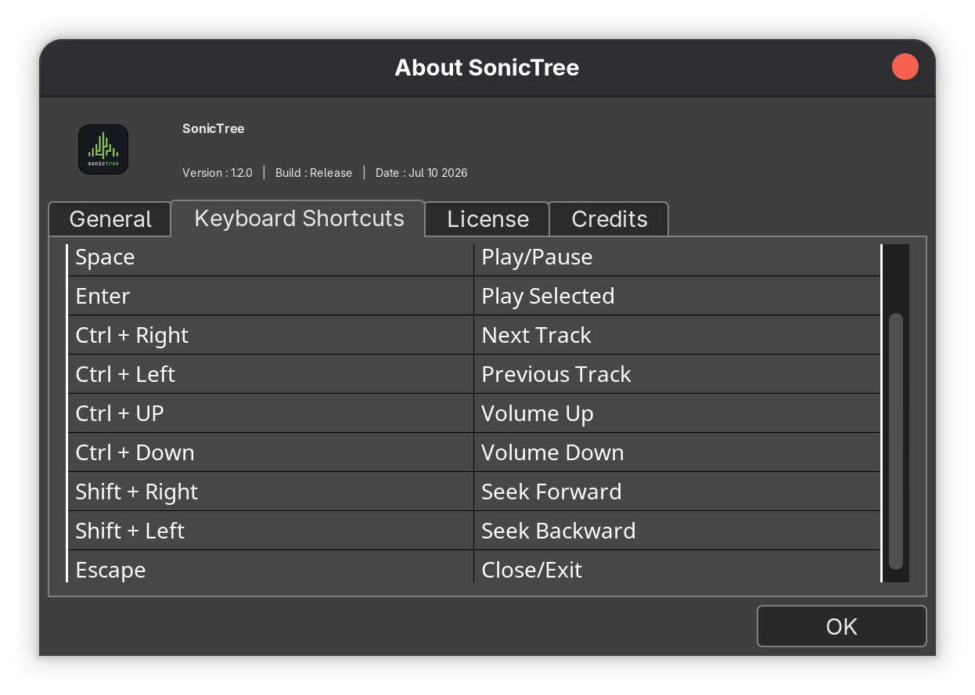Click the Play Selected action cell
975x695 pixels.
[x=678, y=296]
